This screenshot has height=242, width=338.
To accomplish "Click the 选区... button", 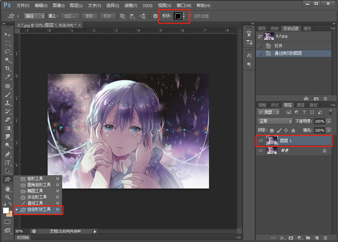I will 70,16.
